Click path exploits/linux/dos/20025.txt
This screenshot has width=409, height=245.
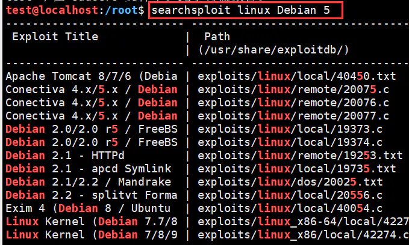point(290,182)
